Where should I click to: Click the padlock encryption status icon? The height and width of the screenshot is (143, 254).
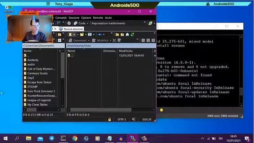pyautogui.click(x=110, y=120)
